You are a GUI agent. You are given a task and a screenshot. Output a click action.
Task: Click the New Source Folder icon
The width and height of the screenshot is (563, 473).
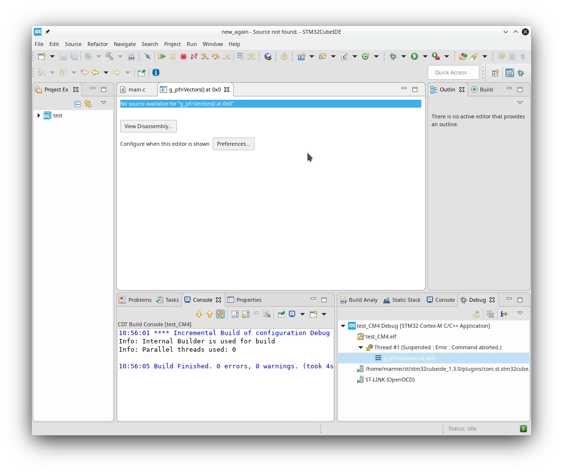[x=323, y=56]
